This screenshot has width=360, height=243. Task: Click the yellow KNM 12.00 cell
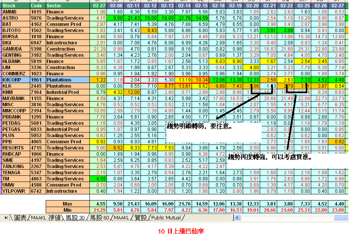pyautogui.click(x=133, y=92)
